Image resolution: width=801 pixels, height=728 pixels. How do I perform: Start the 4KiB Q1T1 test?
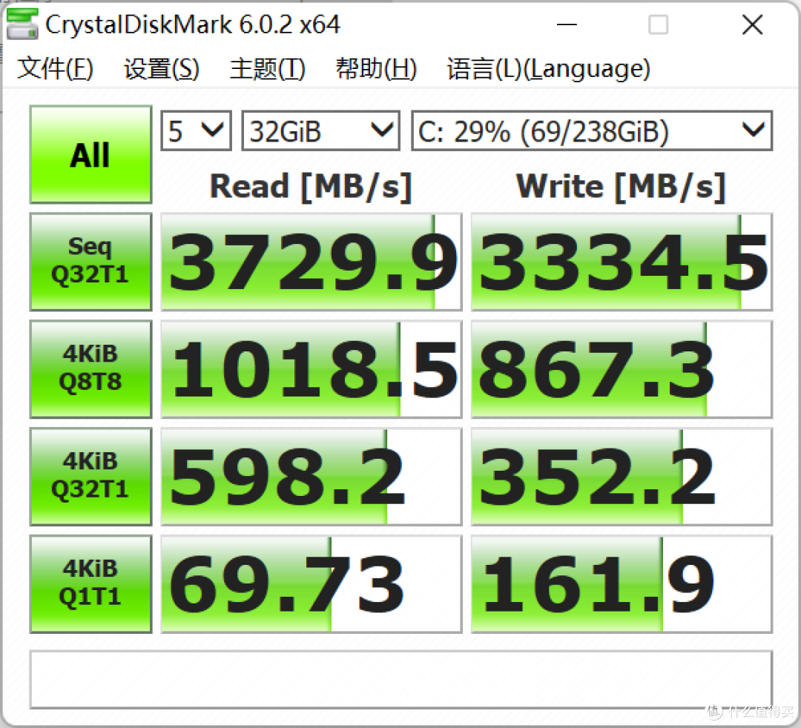91,584
